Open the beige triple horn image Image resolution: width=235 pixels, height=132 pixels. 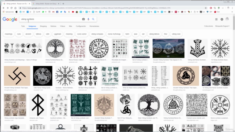pyautogui.click(x=186, y=76)
